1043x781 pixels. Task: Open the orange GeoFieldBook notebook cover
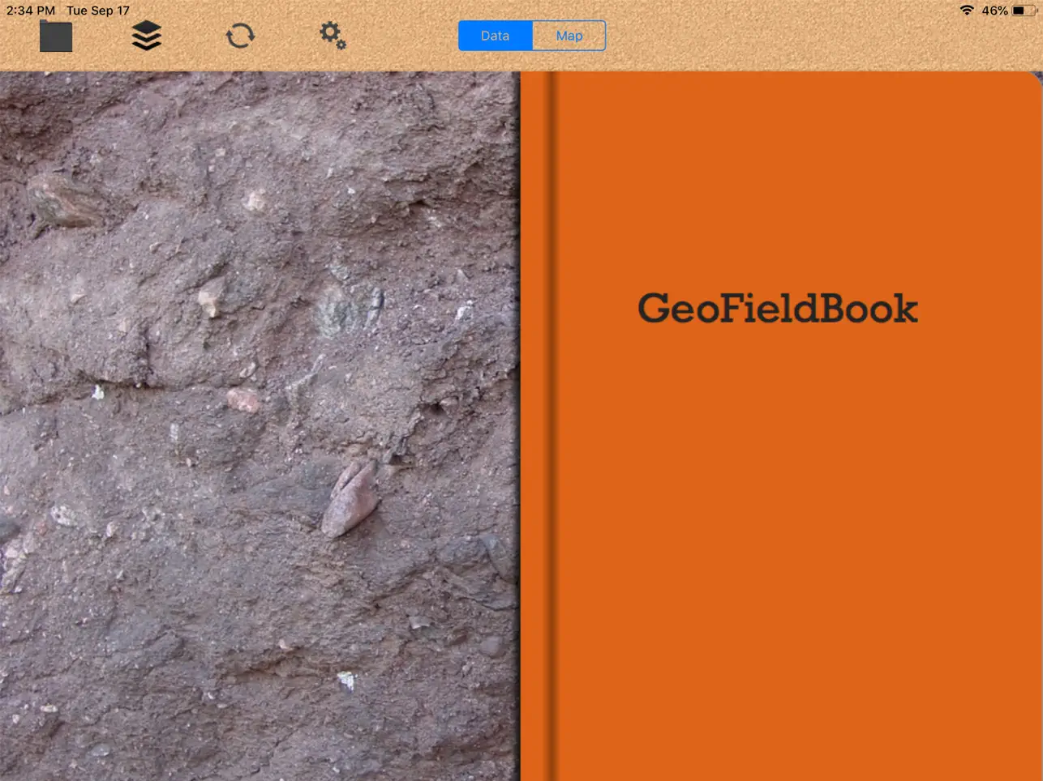pos(781,426)
